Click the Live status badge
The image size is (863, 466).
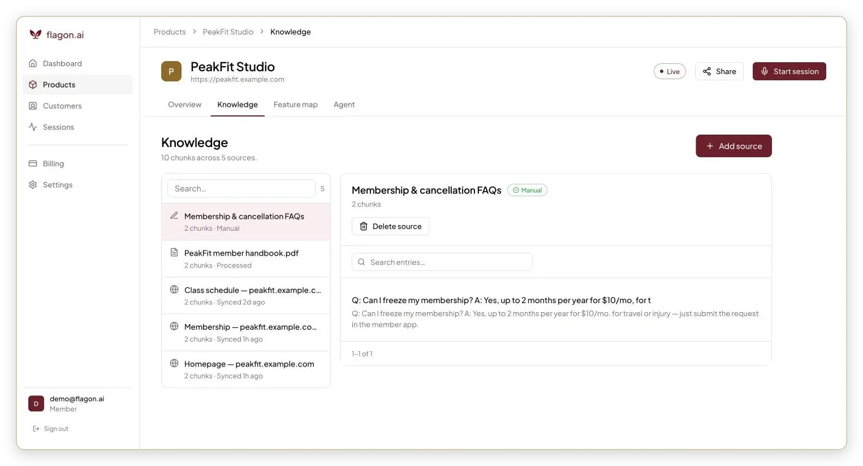(x=670, y=71)
